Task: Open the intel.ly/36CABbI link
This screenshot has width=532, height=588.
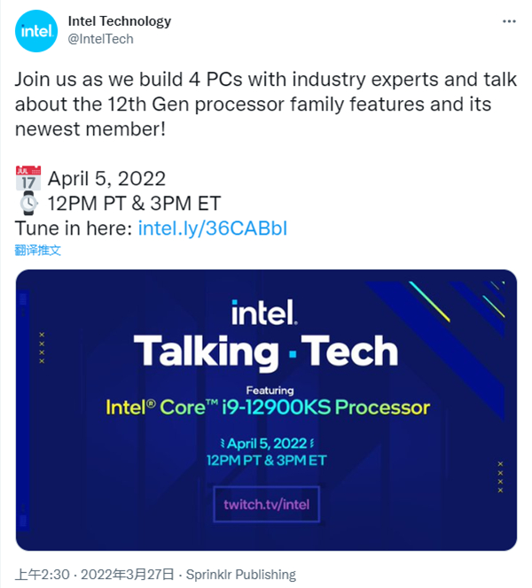Action: [213, 228]
